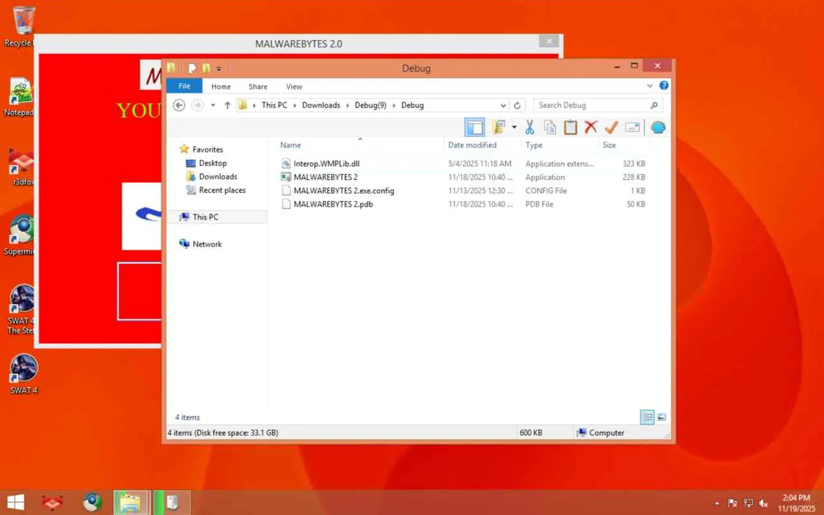Open the dropdown arrow beside the folder options icon
Image resolution: width=824 pixels, height=515 pixels.
pos(514,127)
